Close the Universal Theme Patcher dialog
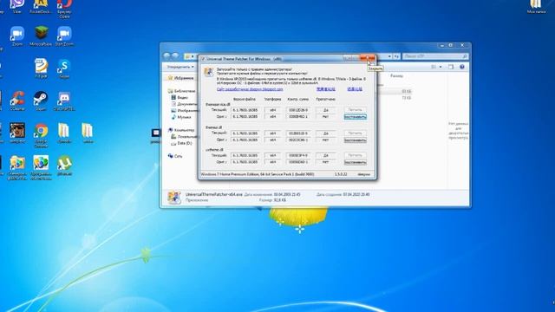This screenshot has width=555, height=312. click(x=367, y=58)
